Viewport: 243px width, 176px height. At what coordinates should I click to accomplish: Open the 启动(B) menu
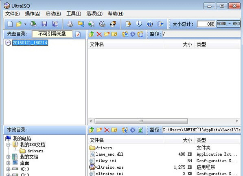pos(53,13)
